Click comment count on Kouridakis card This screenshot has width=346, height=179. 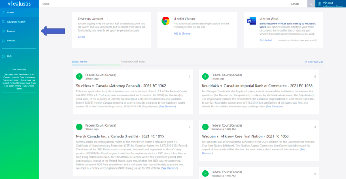pos(315,77)
